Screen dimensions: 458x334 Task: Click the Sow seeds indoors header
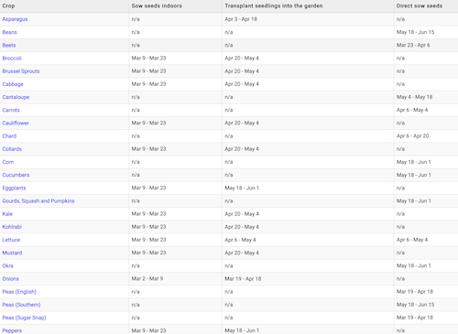pyautogui.click(x=157, y=5)
